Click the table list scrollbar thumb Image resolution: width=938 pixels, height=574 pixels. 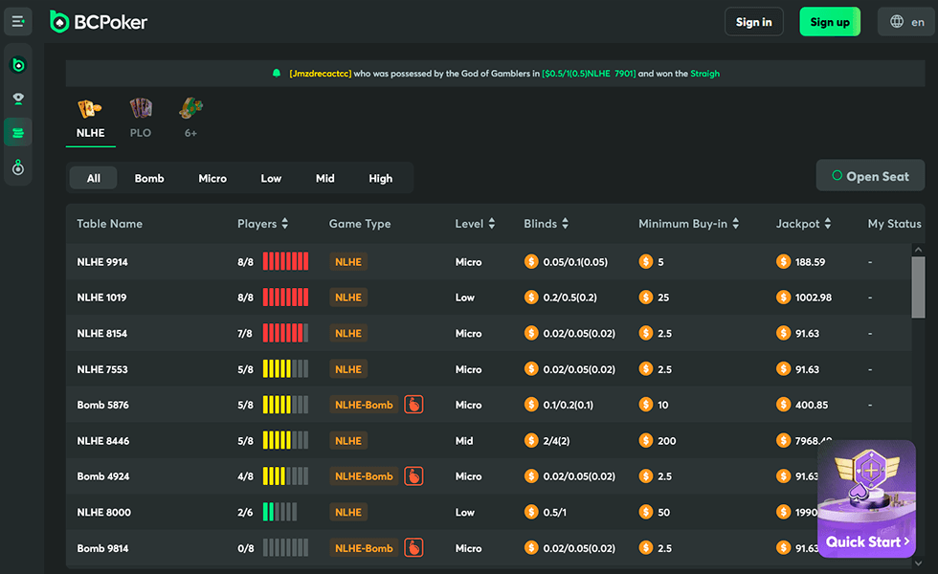click(918, 287)
